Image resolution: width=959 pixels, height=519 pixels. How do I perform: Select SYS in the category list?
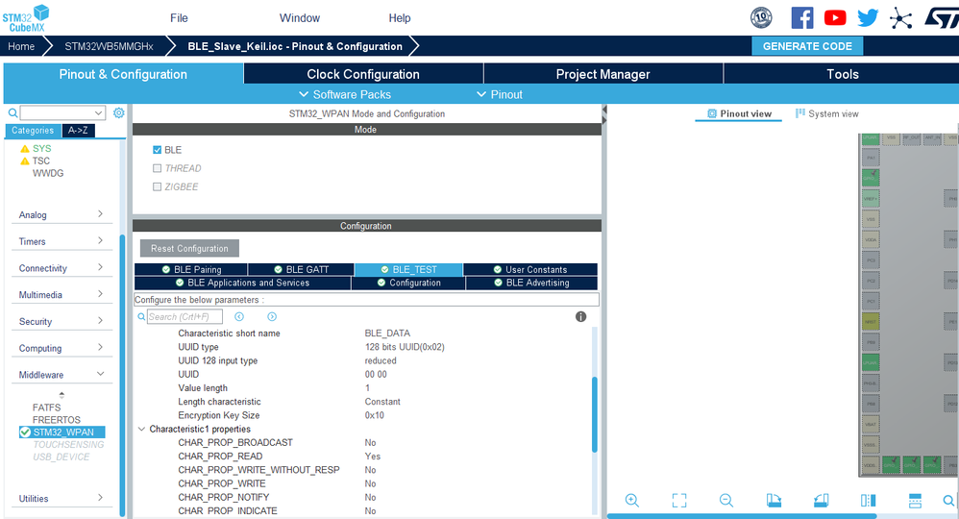[41, 148]
